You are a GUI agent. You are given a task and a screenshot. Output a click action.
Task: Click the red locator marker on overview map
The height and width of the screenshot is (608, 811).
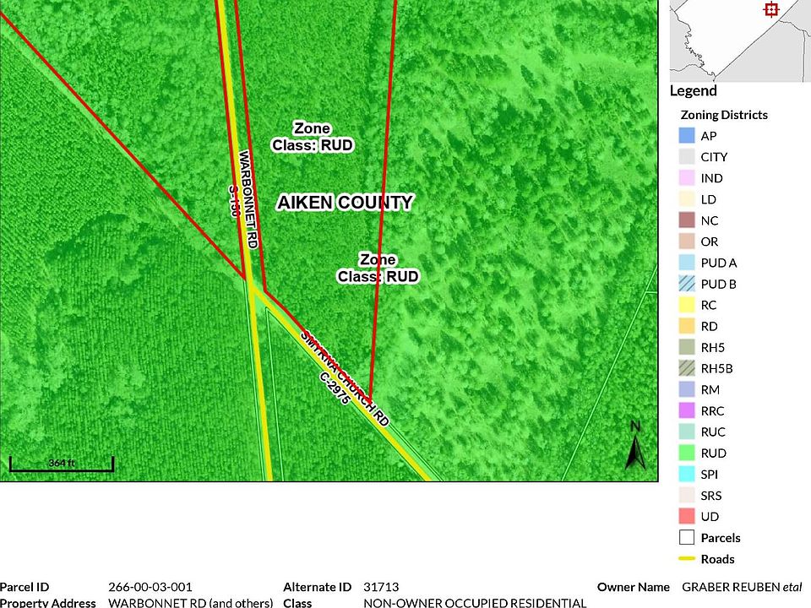click(x=770, y=9)
